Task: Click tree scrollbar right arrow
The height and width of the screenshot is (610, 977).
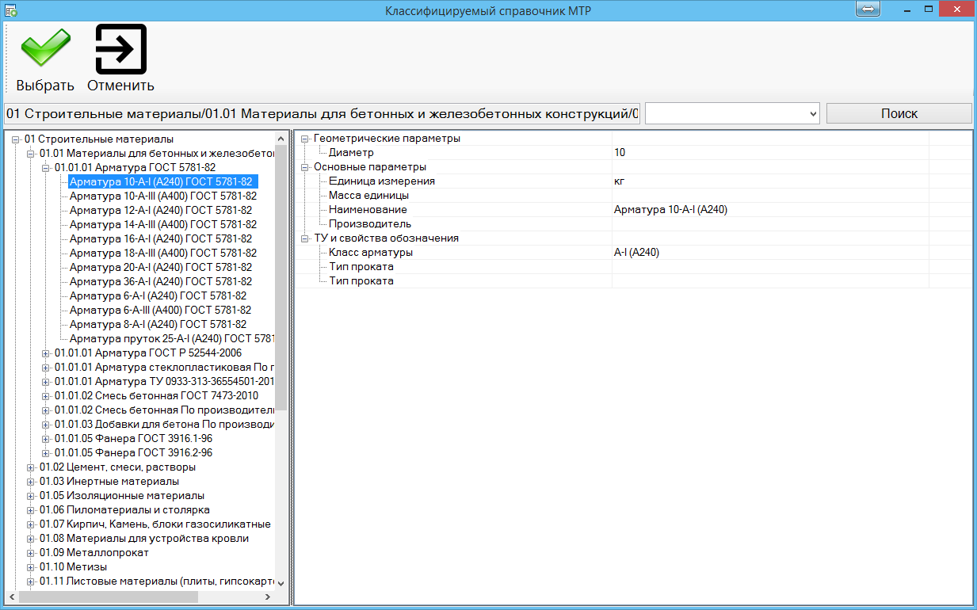Action: (x=268, y=597)
